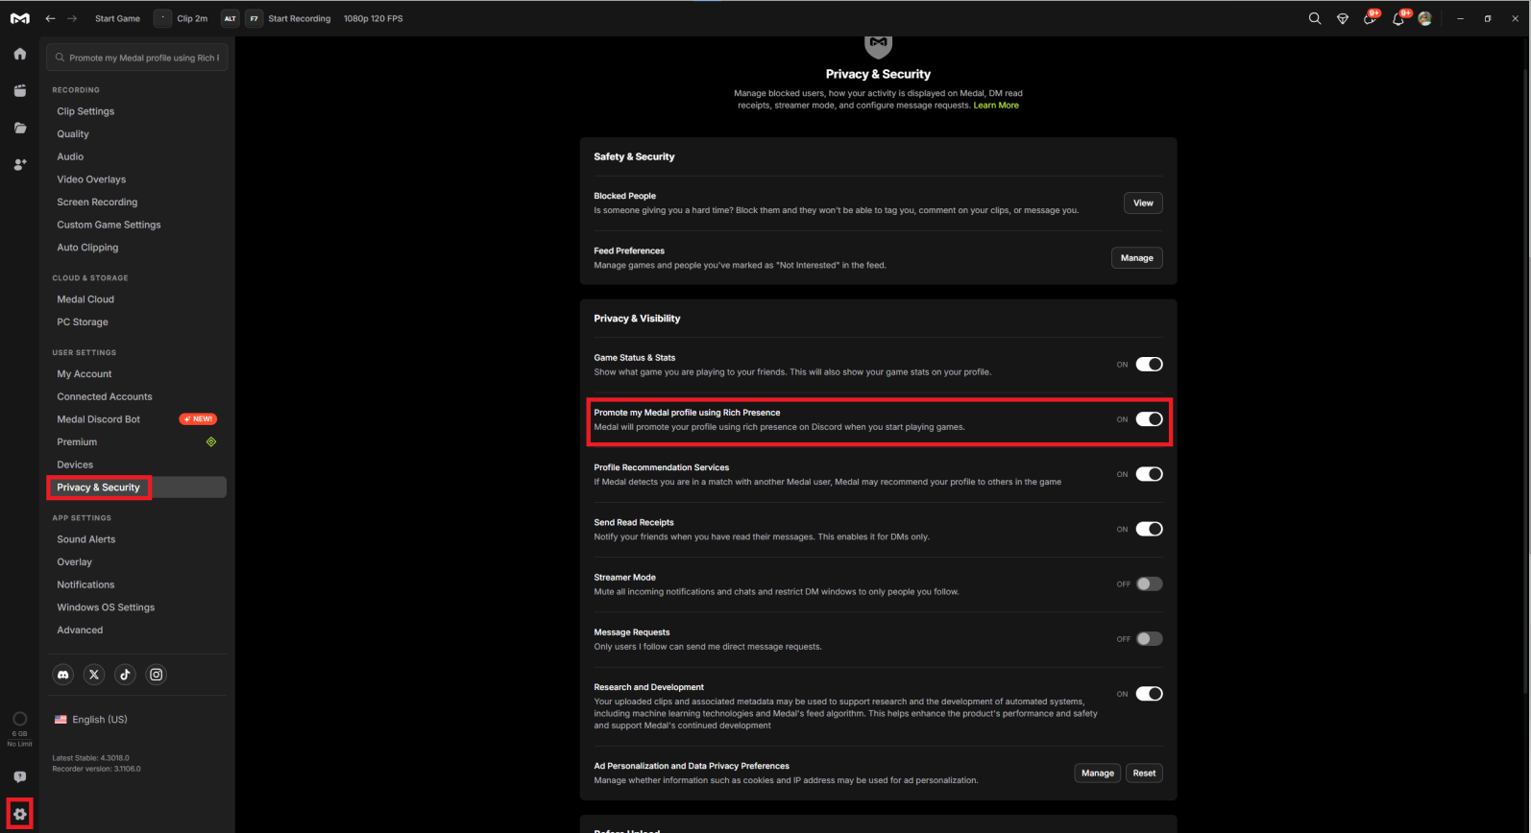This screenshot has height=833, width=1531.
Task: Open the user profile avatar
Action: tap(1425, 18)
